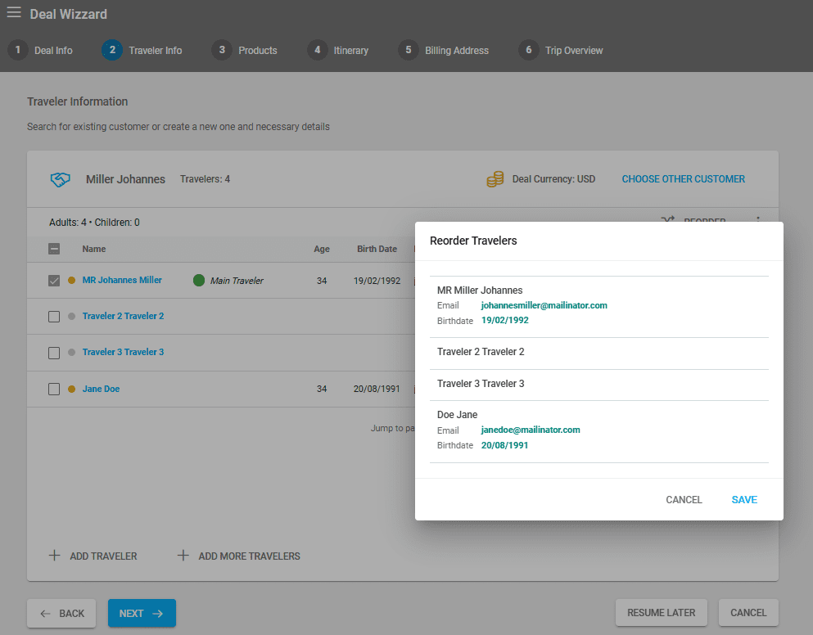Click the green Main Traveler indicator
The height and width of the screenshot is (635, 813).
(199, 281)
